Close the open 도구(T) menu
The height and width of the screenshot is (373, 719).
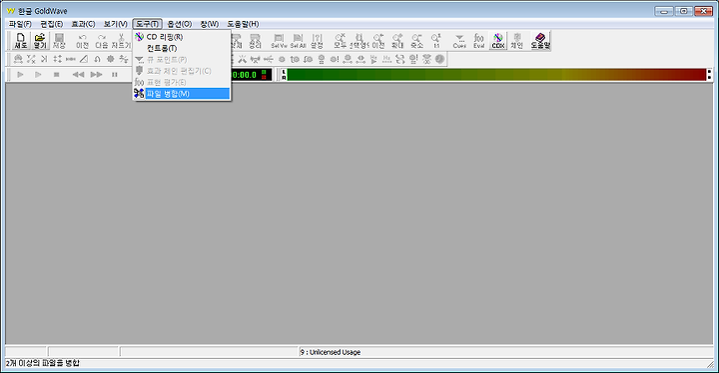[x=147, y=24]
